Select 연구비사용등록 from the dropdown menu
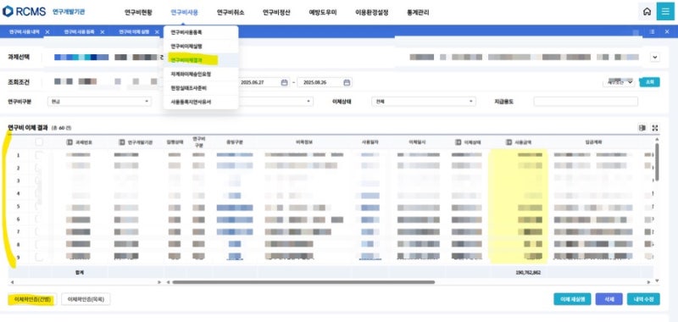This screenshot has height=322, width=678. [x=201, y=32]
